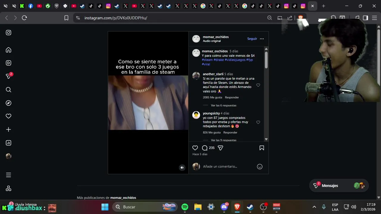Open the Explore compass icon
Screen dimensions: 381x214
point(9,103)
